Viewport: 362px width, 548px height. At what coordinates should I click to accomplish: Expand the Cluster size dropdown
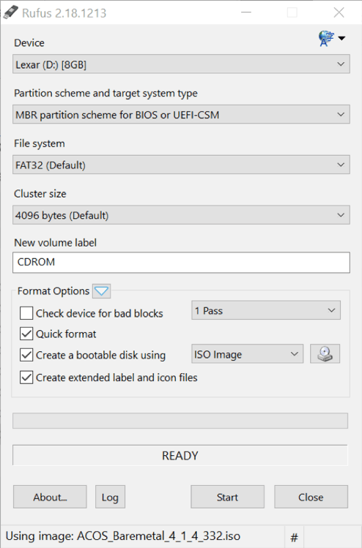coord(181,215)
